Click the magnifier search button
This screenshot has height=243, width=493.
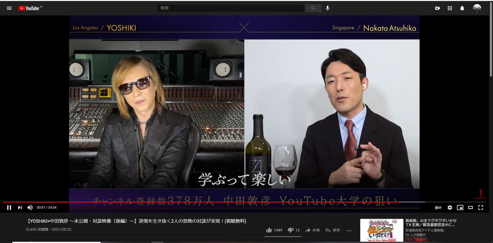click(313, 8)
